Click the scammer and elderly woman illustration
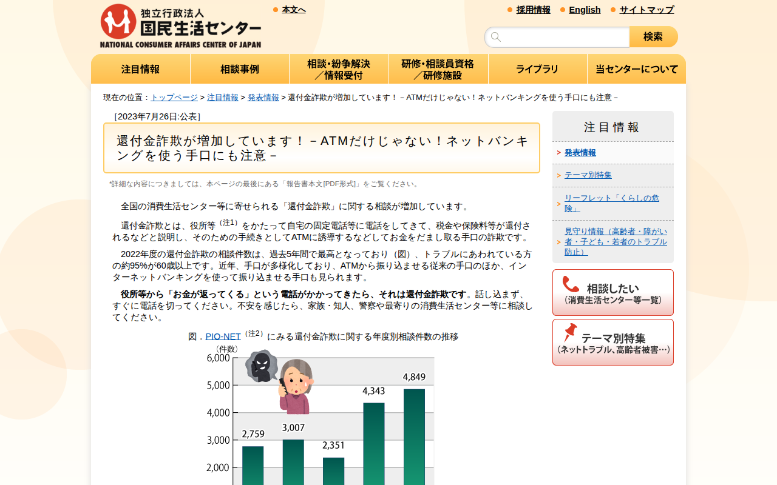Viewport: 777px width, 485px height. [280, 382]
